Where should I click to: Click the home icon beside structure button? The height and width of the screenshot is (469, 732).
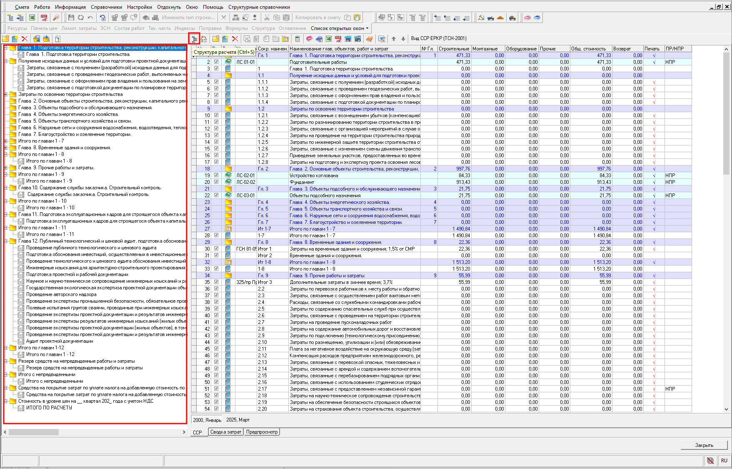coord(204,39)
